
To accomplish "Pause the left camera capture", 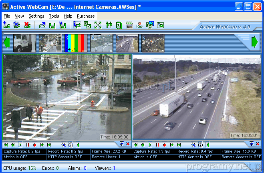I will [28, 145].
